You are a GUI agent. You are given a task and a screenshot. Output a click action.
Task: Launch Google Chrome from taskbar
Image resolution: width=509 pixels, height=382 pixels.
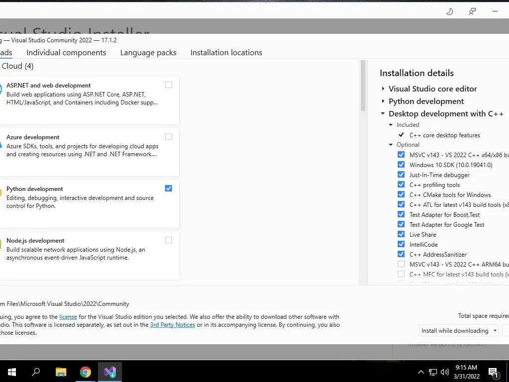(x=85, y=372)
